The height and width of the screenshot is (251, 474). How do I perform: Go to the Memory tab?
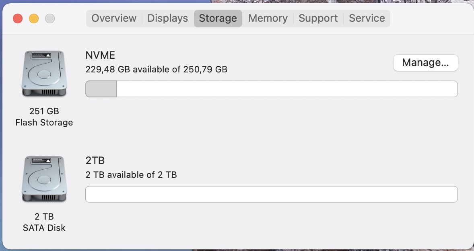pos(268,19)
